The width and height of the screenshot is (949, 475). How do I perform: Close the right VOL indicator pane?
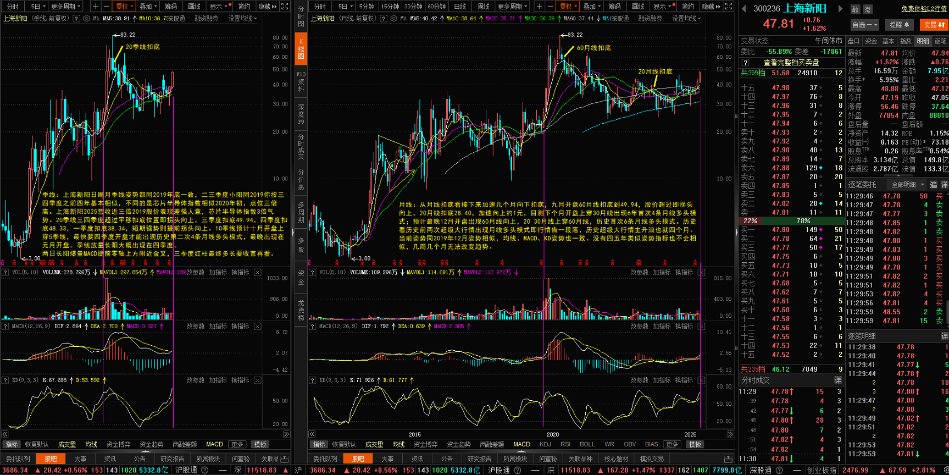coord(701,272)
